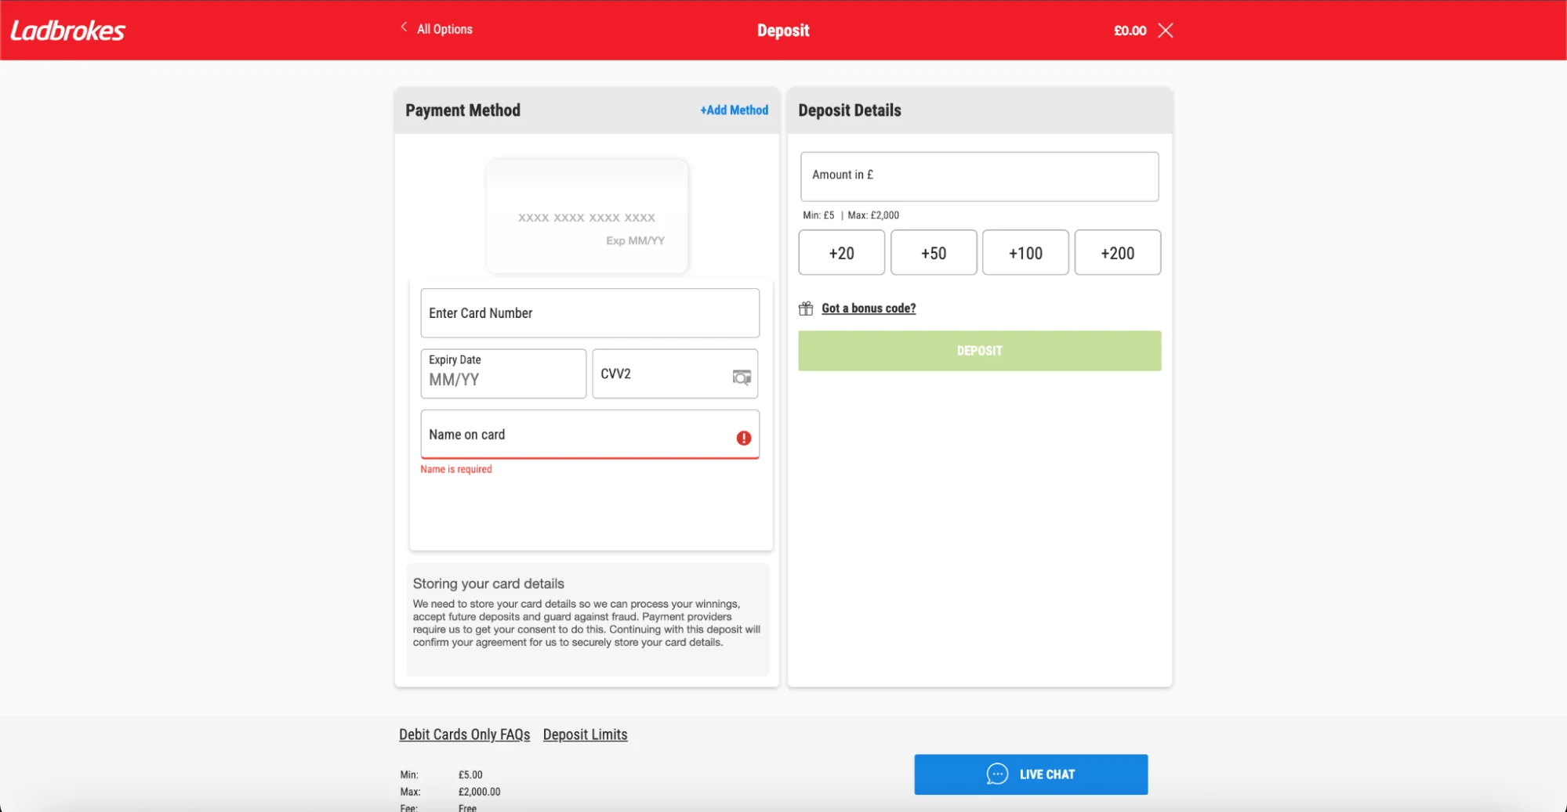
Task: Add +20 quick deposit amount
Action: click(841, 253)
